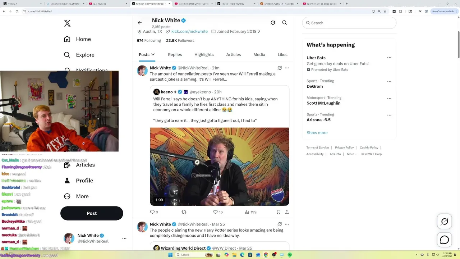Click Grok icon on Will Ferrell post
This screenshot has height=259, width=460.
point(280,68)
